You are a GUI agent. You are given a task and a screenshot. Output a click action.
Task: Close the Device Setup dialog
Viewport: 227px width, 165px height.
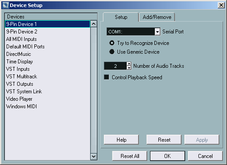click(221, 5)
